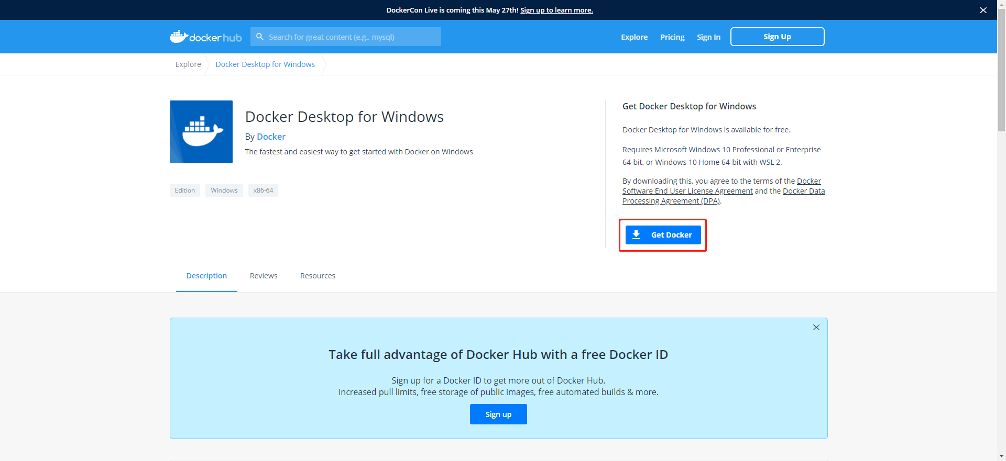Click 'Sign up to learn more' banner link

pos(556,10)
